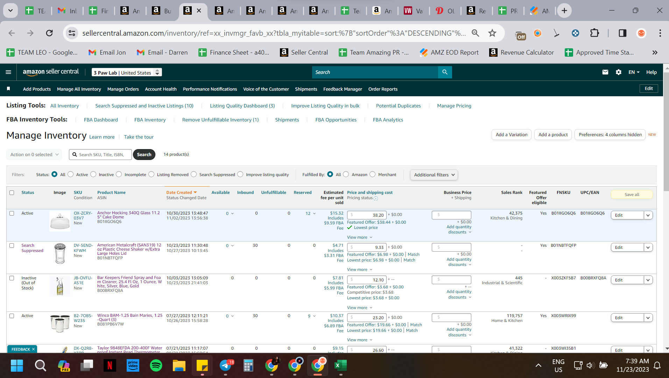Image resolution: width=669 pixels, height=378 pixels.
Task: Open Preferences: 4 columns hidden
Action: pyautogui.click(x=610, y=134)
